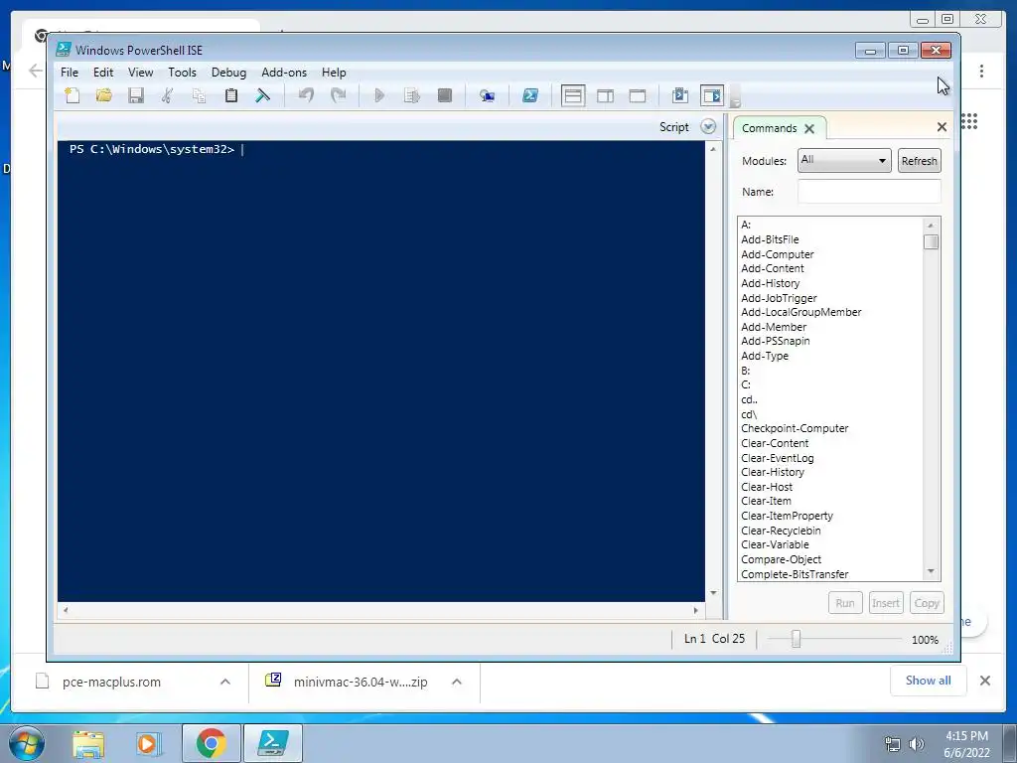This screenshot has height=763, width=1017.
Task: Open the View menu
Action: [140, 73]
